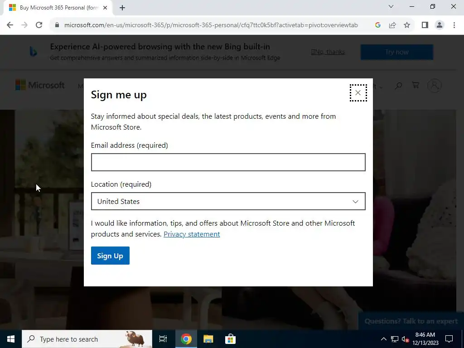Image resolution: width=464 pixels, height=348 pixels.
Task: Click the Try now button in Bing banner
Action: pos(397,52)
